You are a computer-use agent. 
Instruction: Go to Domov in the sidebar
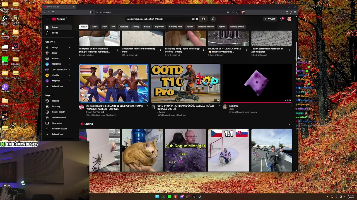point(58,27)
